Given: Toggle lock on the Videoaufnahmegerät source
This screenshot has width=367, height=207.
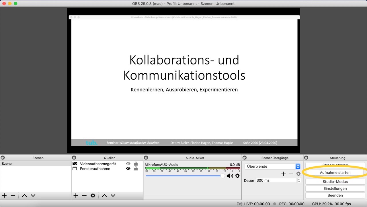Looking at the screenshot, I should [x=136, y=164].
